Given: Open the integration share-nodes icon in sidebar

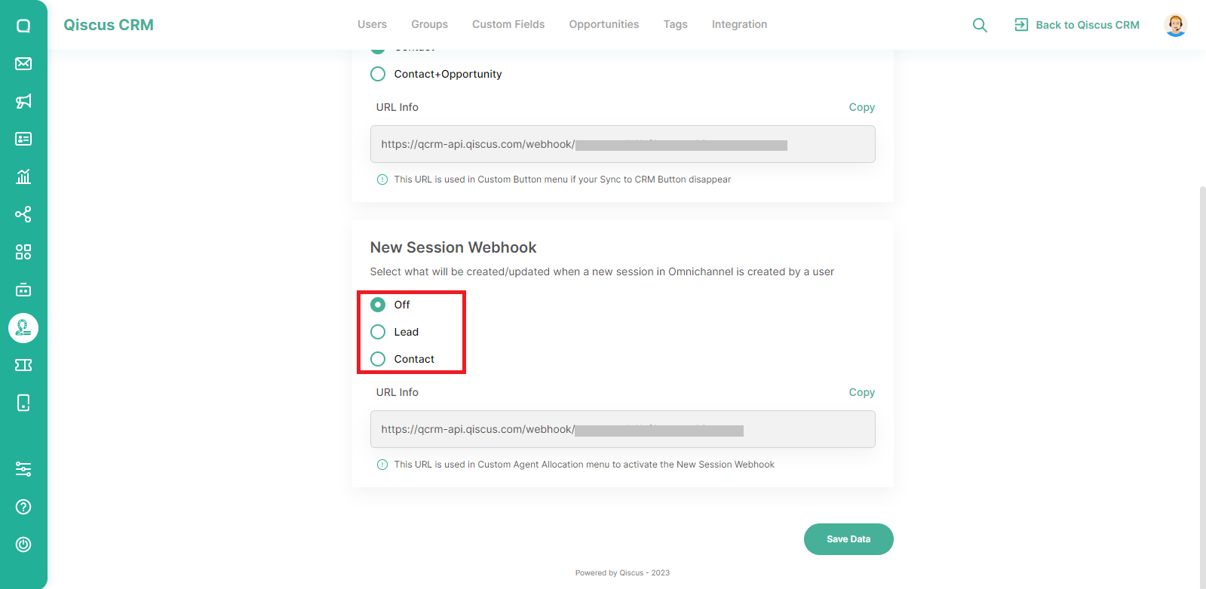Looking at the screenshot, I should tap(23, 214).
